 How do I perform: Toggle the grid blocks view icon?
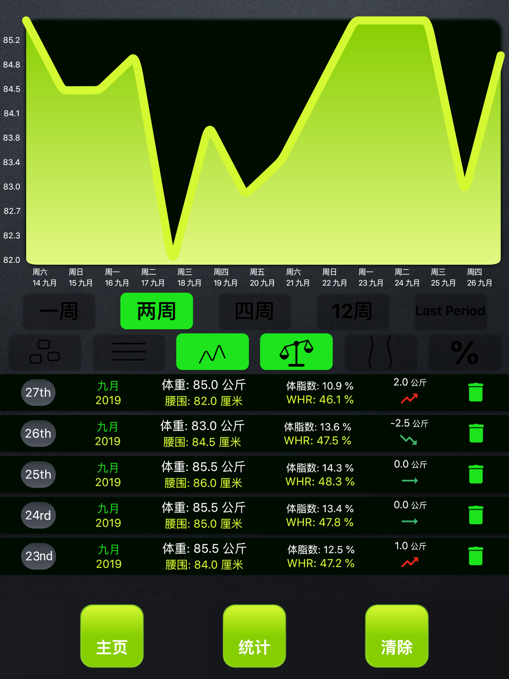[x=45, y=352]
